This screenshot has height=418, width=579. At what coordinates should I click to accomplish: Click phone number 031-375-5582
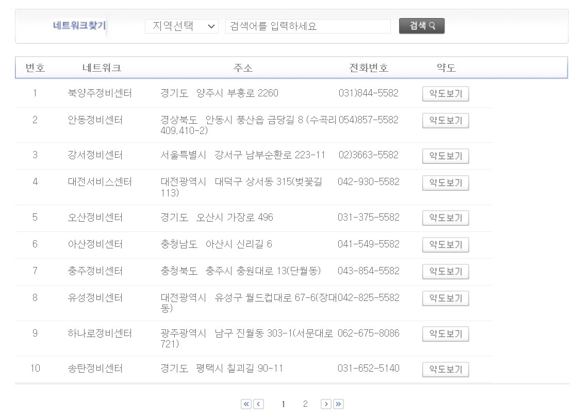369,218
